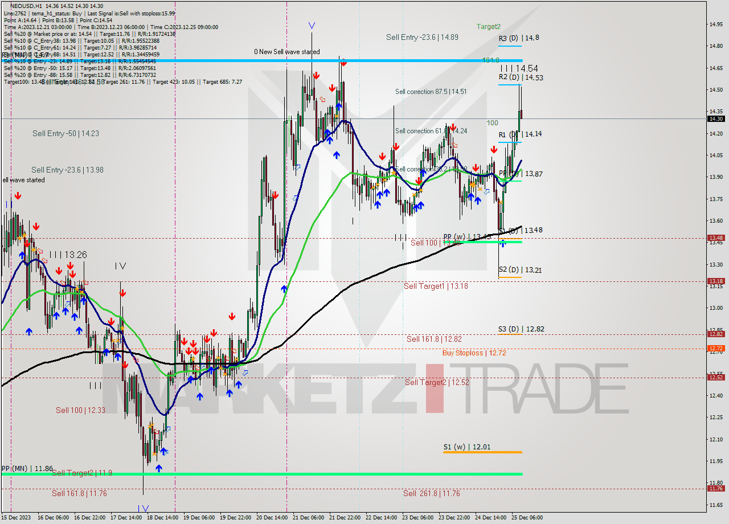The image size is (729, 524).
Task: Select the red 13.18 price tag on the axis
Action: pyautogui.click(x=715, y=281)
